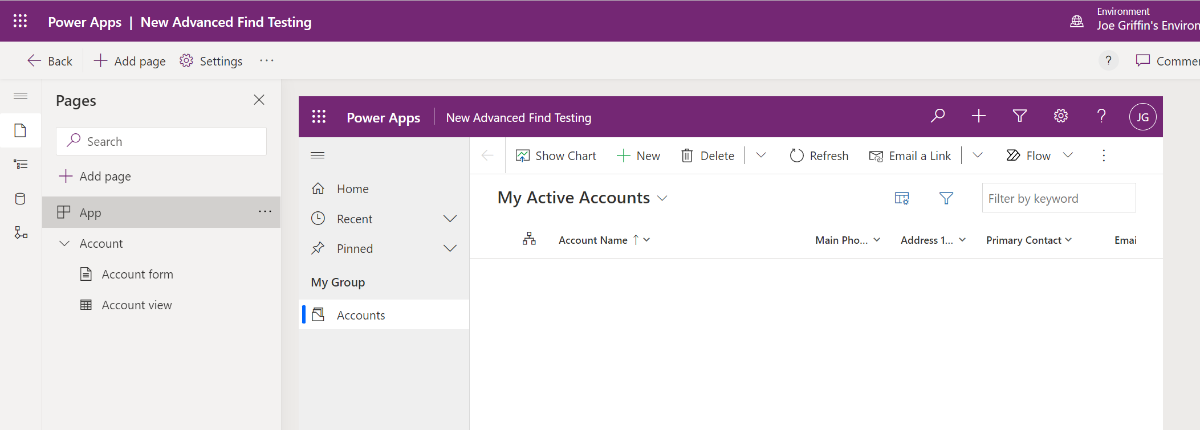
Task: Open the App item more options ellipsis
Action: (x=265, y=211)
